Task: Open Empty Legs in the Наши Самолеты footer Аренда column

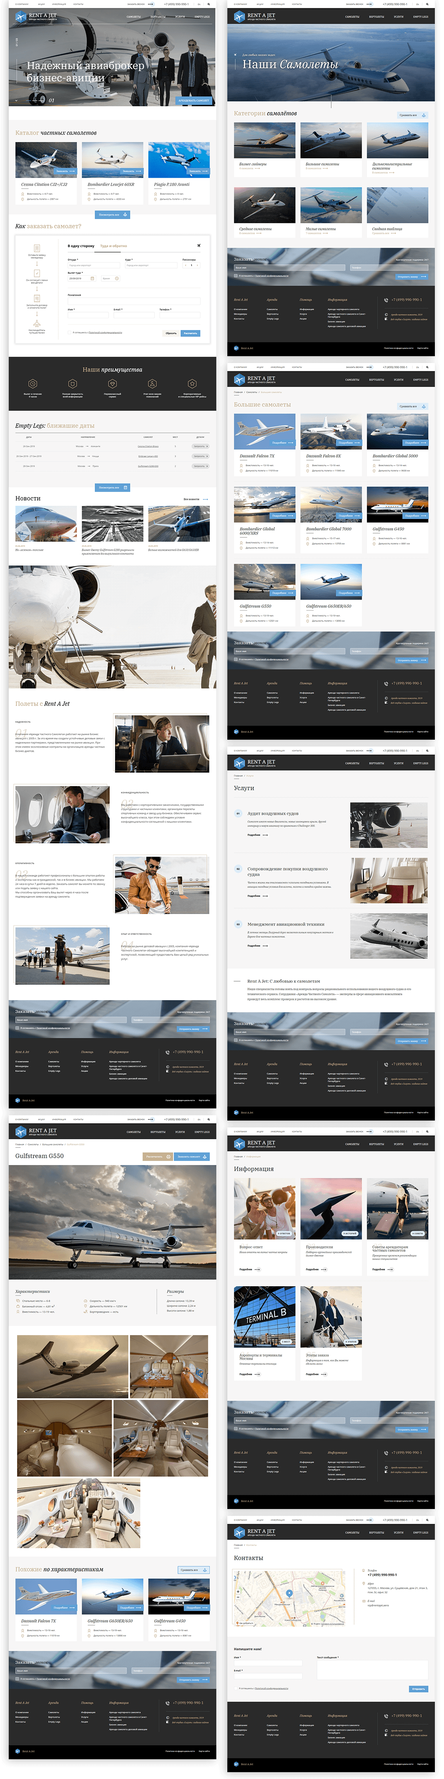Action: (x=273, y=318)
